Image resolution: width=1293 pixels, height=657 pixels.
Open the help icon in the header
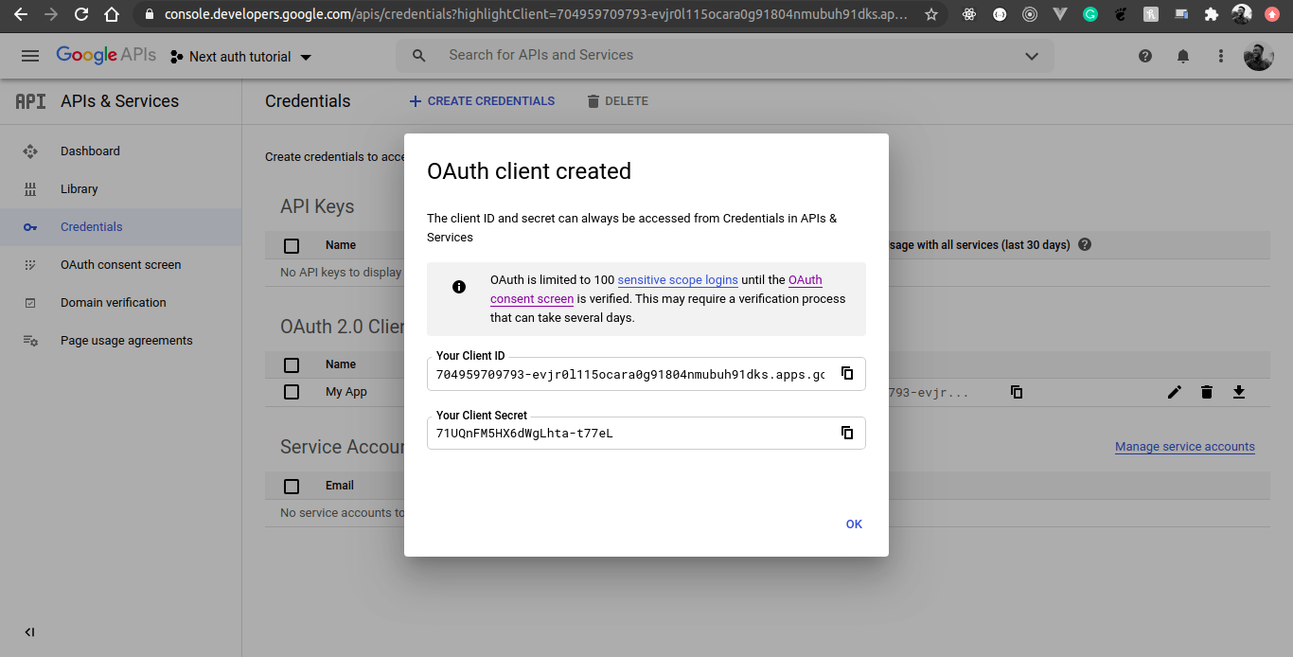click(x=1144, y=56)
